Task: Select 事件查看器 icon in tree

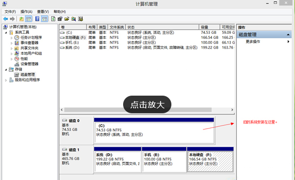Action: click(x=17, y=43)
